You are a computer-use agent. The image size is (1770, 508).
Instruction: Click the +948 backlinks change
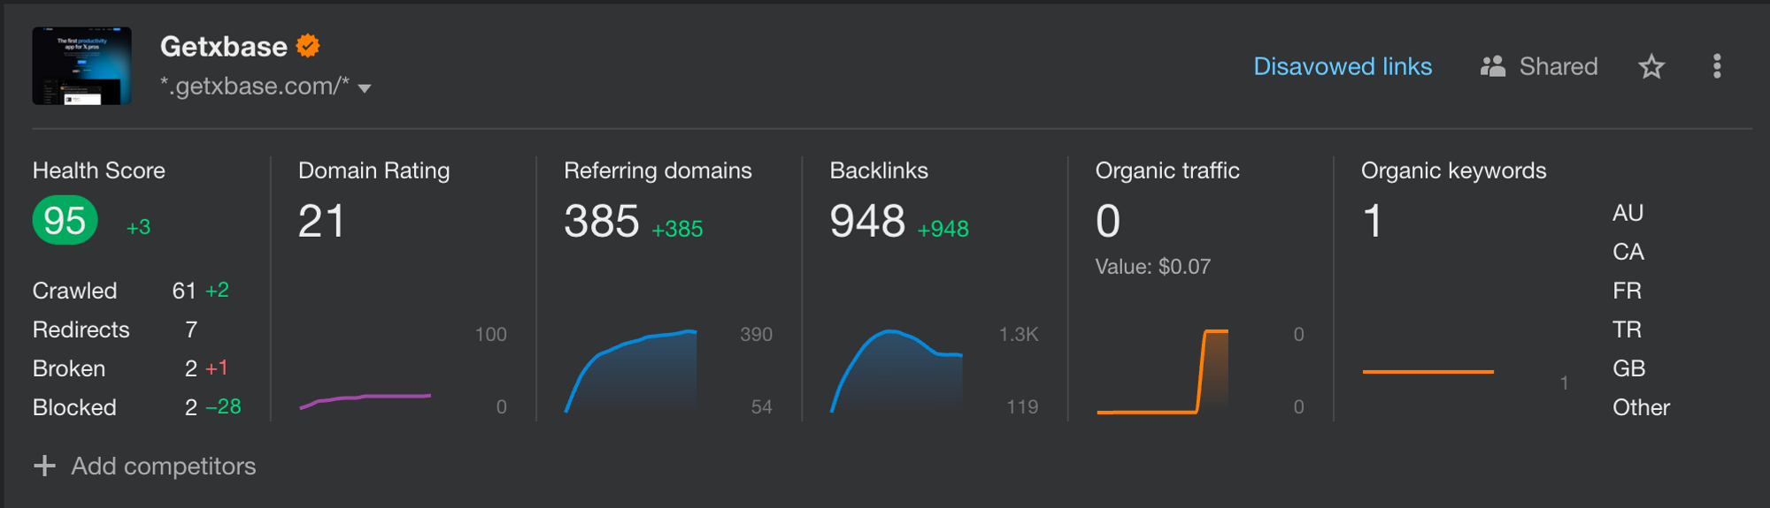pyautogui.click(x=943, y=230)
